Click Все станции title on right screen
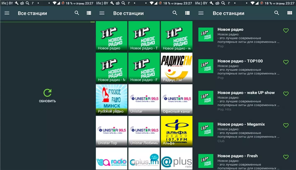This screenshot has height=170, width=296. [229, 13]
